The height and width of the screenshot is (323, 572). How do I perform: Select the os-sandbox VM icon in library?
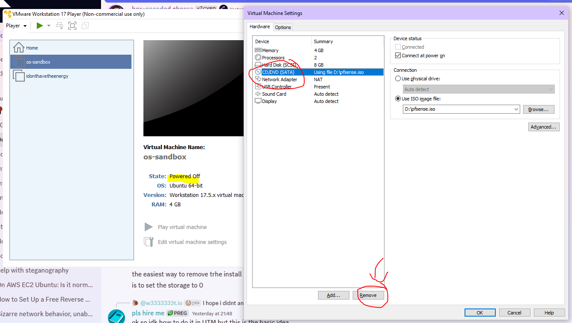pyautogui.click(x=19, y=62)
